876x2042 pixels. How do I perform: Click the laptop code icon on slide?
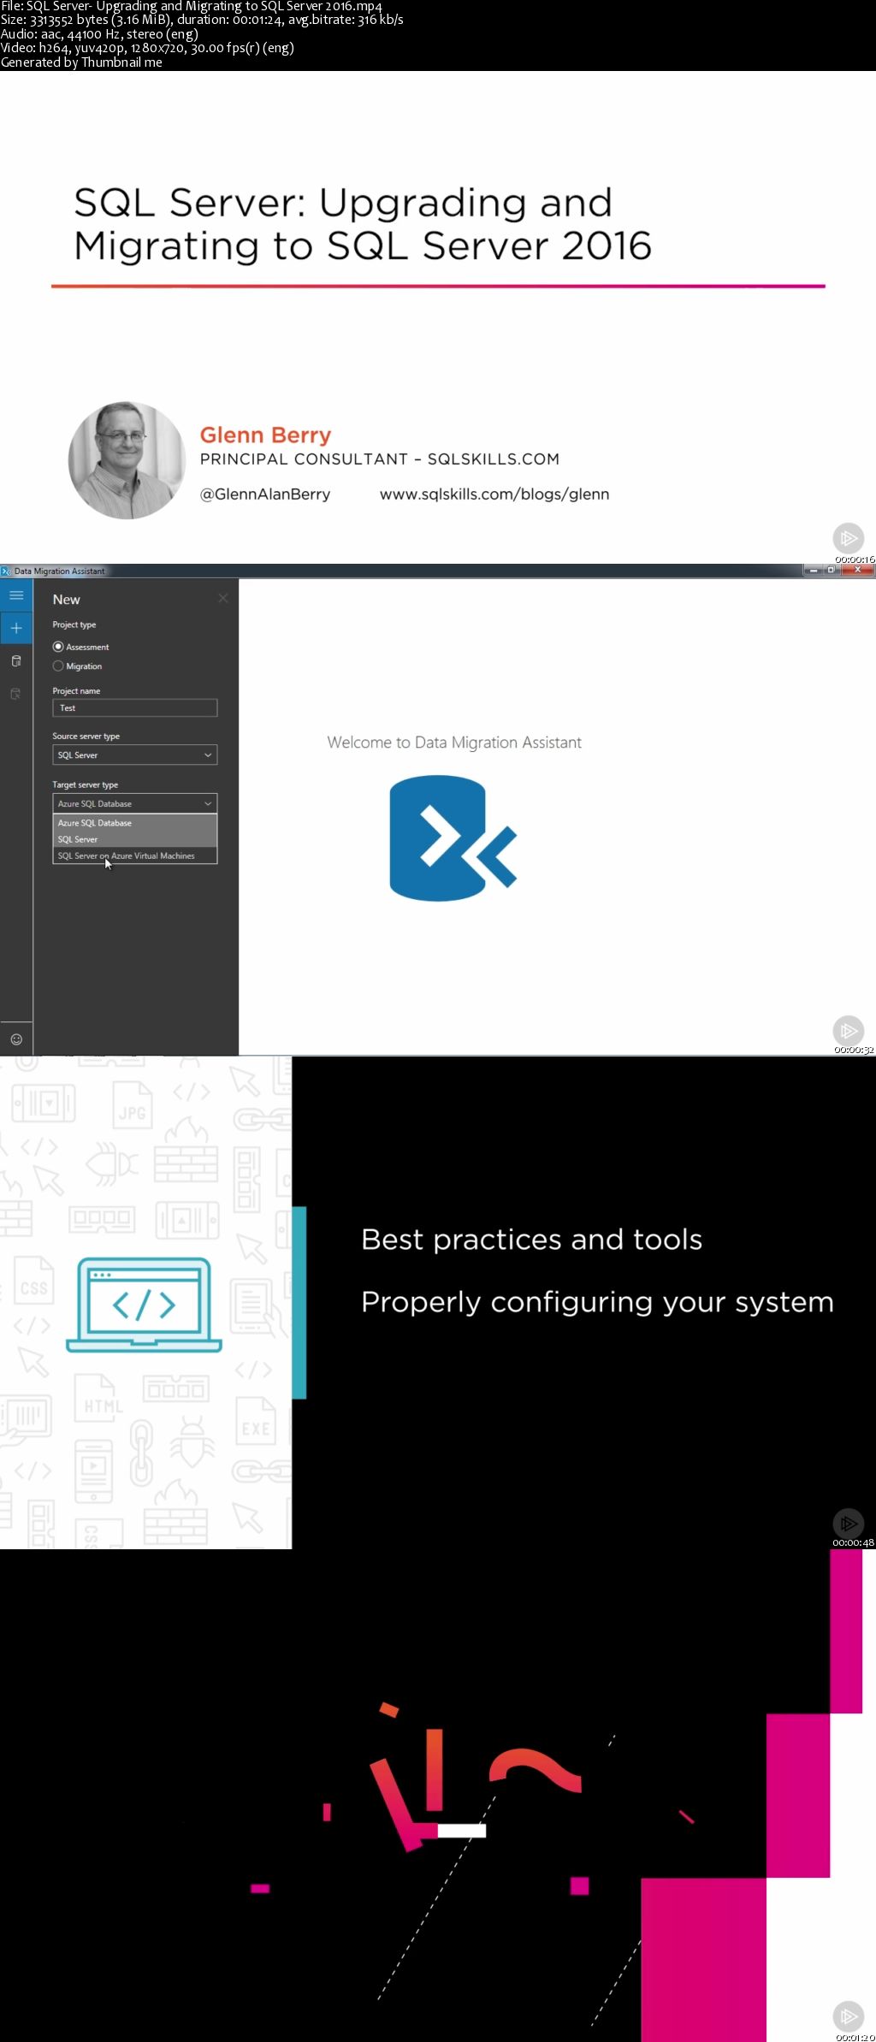[x=144, y=1304]
